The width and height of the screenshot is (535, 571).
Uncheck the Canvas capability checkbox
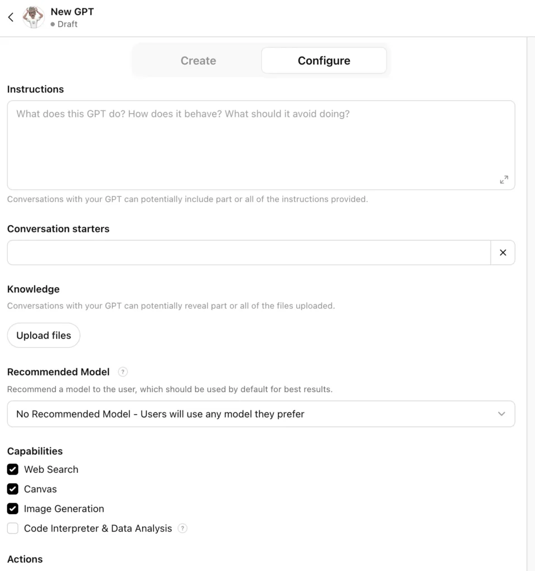click(x=13, y=489)
